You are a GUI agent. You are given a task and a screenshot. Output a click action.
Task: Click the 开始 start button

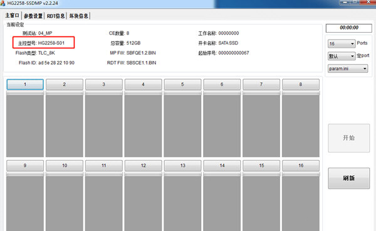[348, 138]
